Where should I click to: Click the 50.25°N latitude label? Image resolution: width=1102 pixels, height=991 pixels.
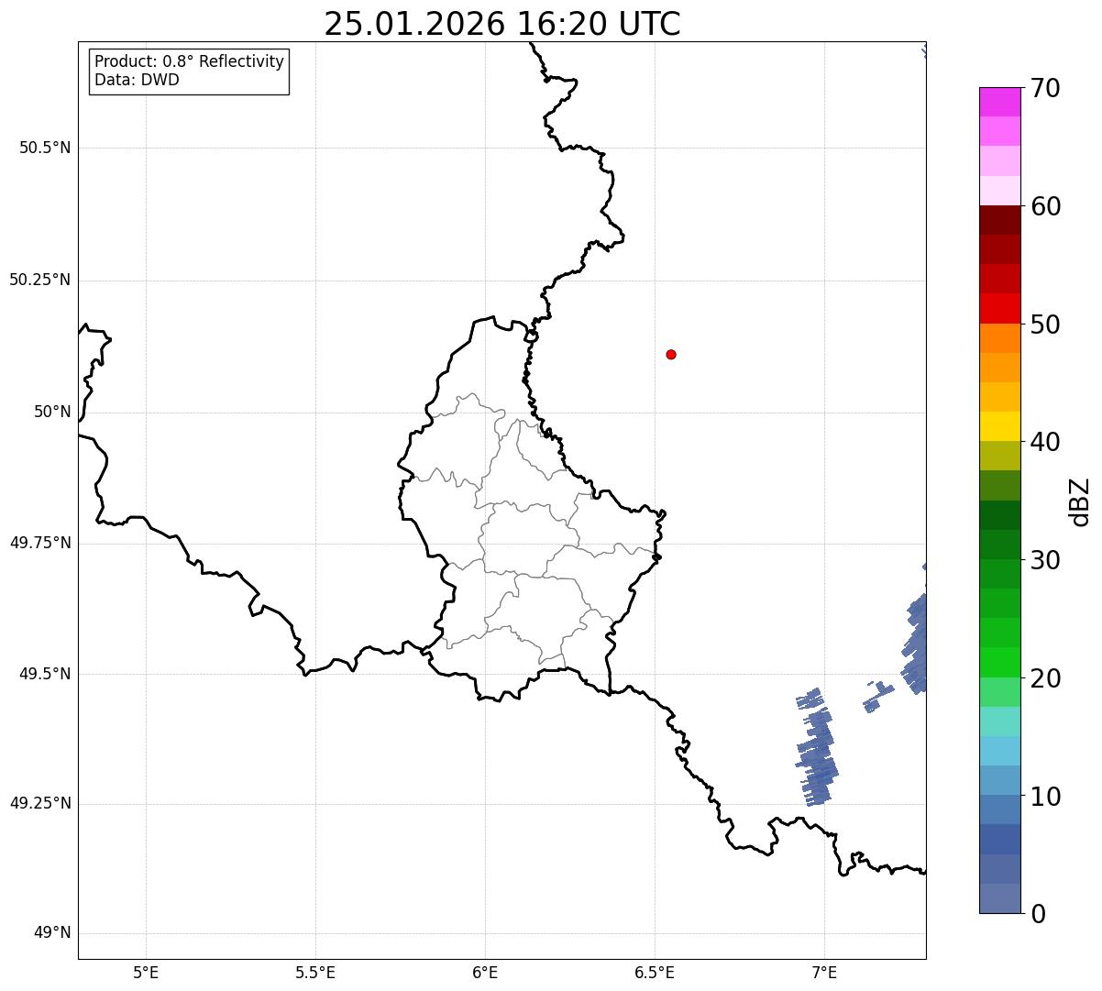39,280
